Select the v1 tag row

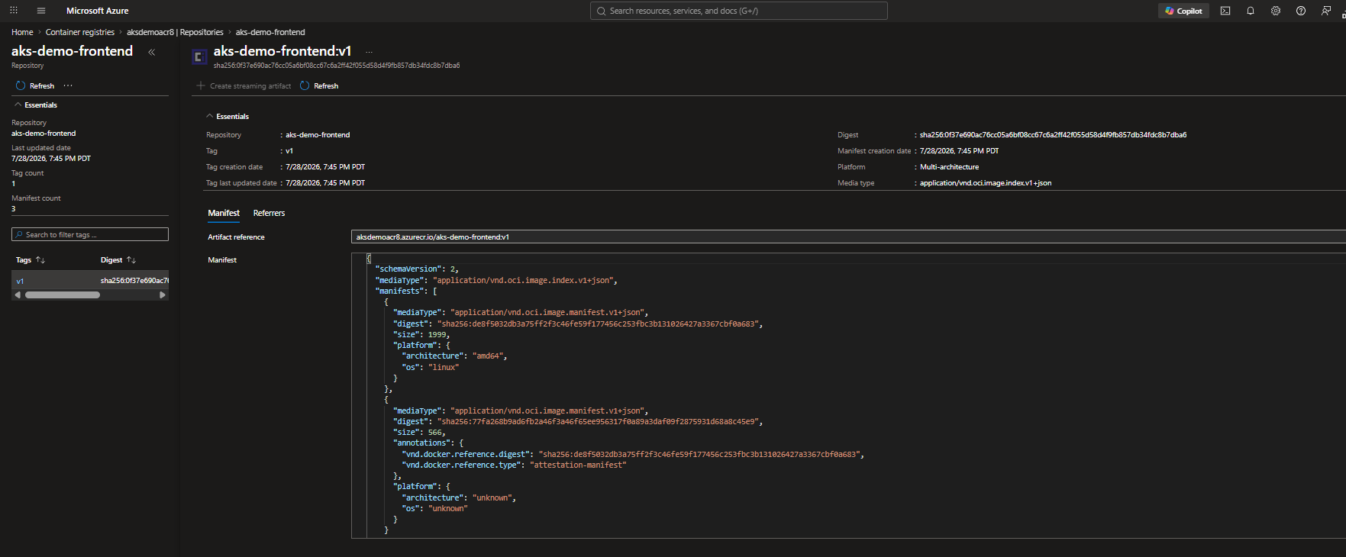point(90,281)
